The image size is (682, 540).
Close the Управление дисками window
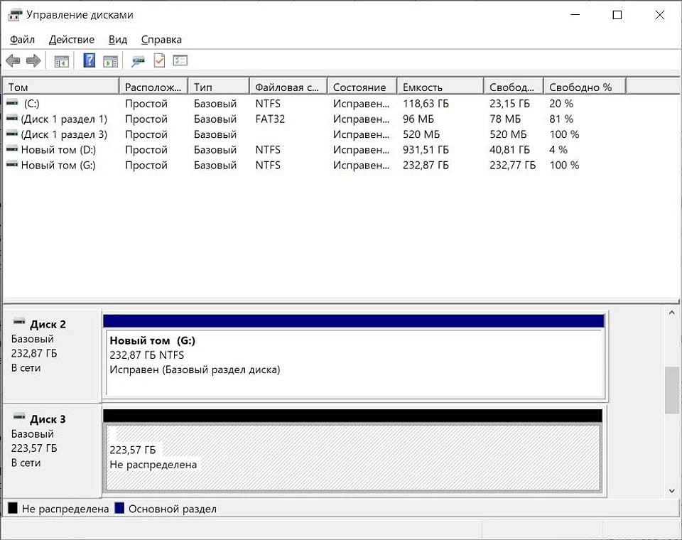(x=659, y=15)
